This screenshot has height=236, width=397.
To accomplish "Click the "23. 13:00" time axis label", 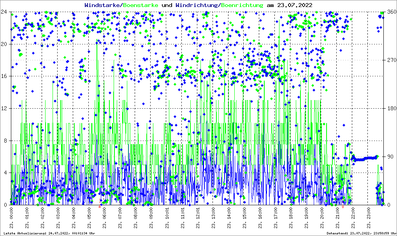I will pyautogui.click(x=213, y=218).
